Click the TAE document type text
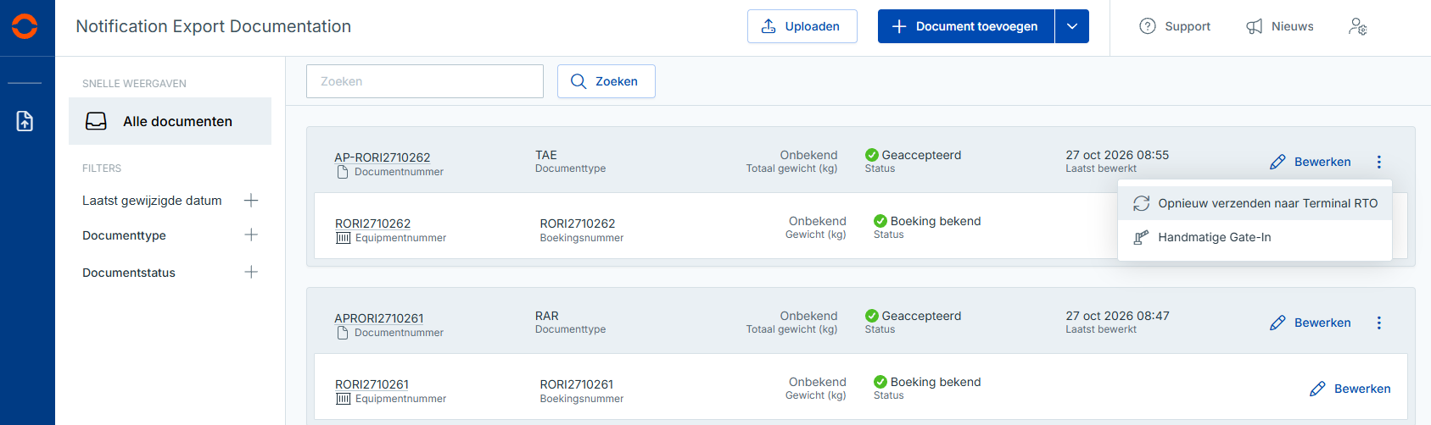Screen dimensions: 1431x425 (x=546, y=155)
